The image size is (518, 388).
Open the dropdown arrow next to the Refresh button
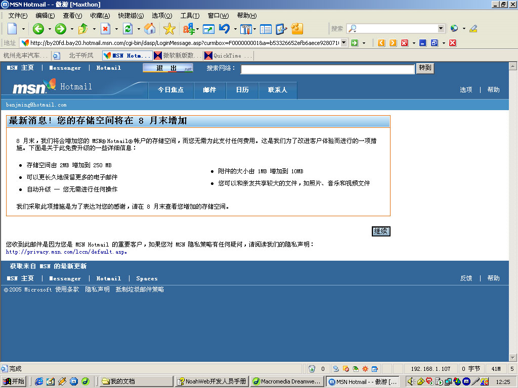[139, 29]
